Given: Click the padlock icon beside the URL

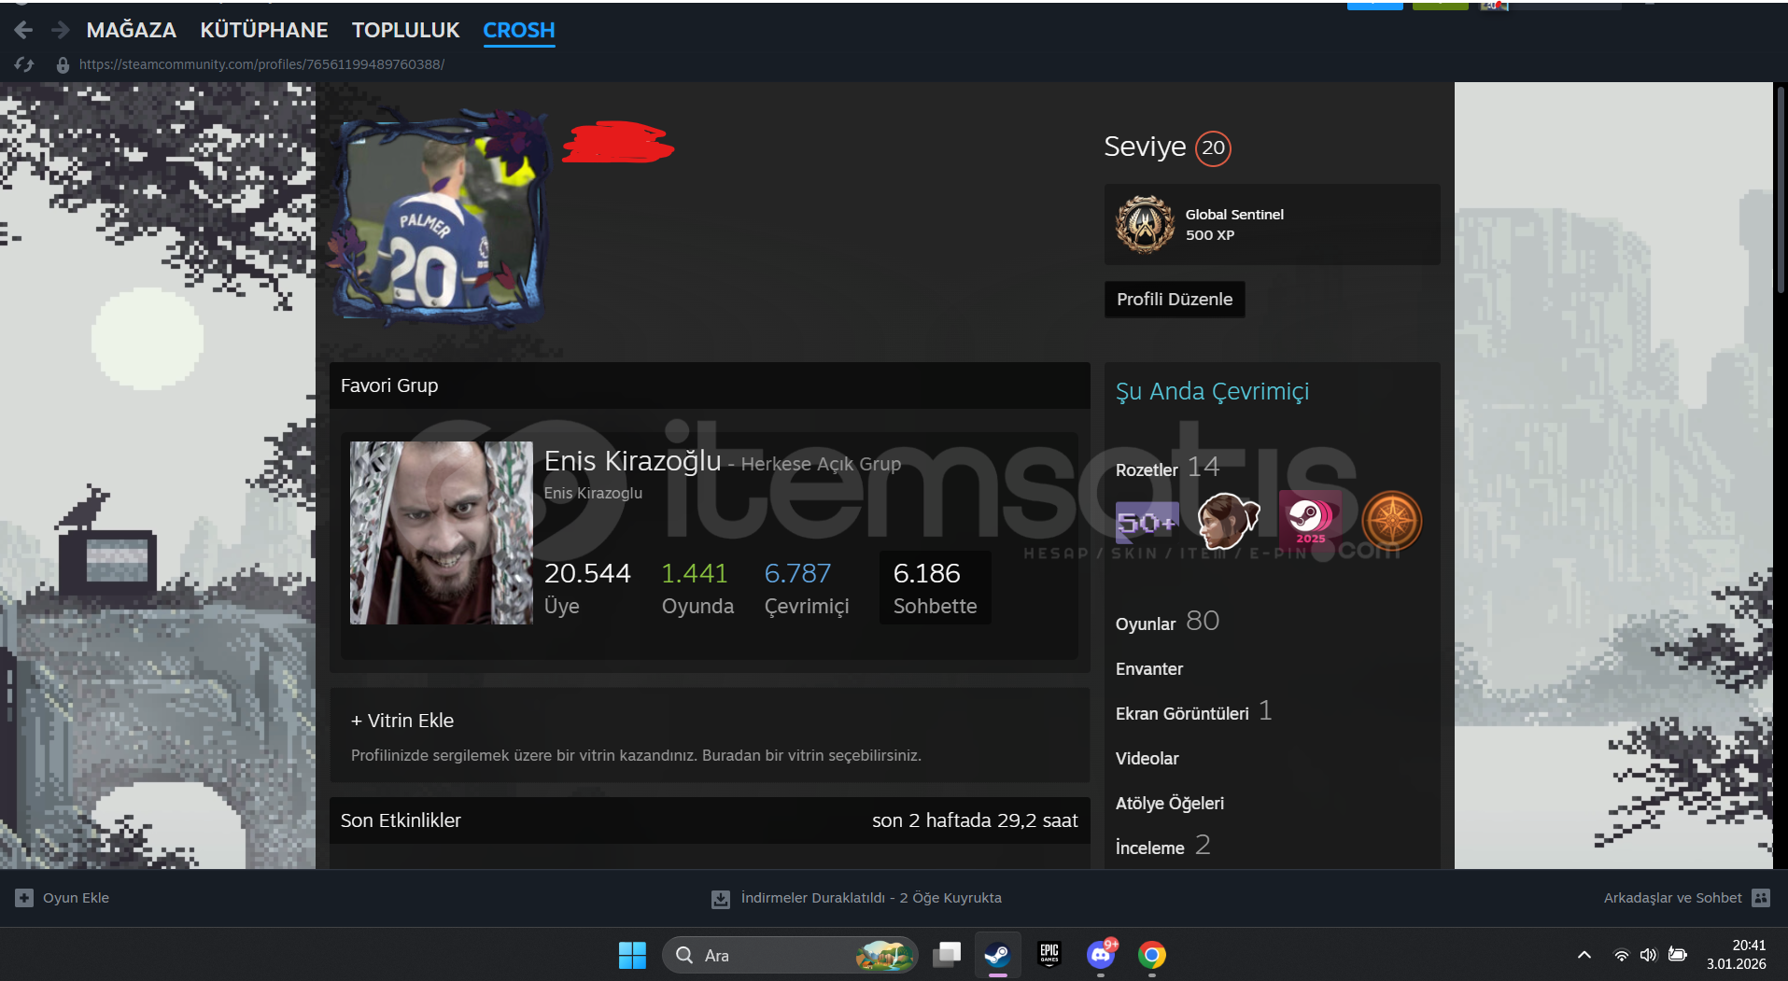Looking at the screenshot, I should pos(63,65).
